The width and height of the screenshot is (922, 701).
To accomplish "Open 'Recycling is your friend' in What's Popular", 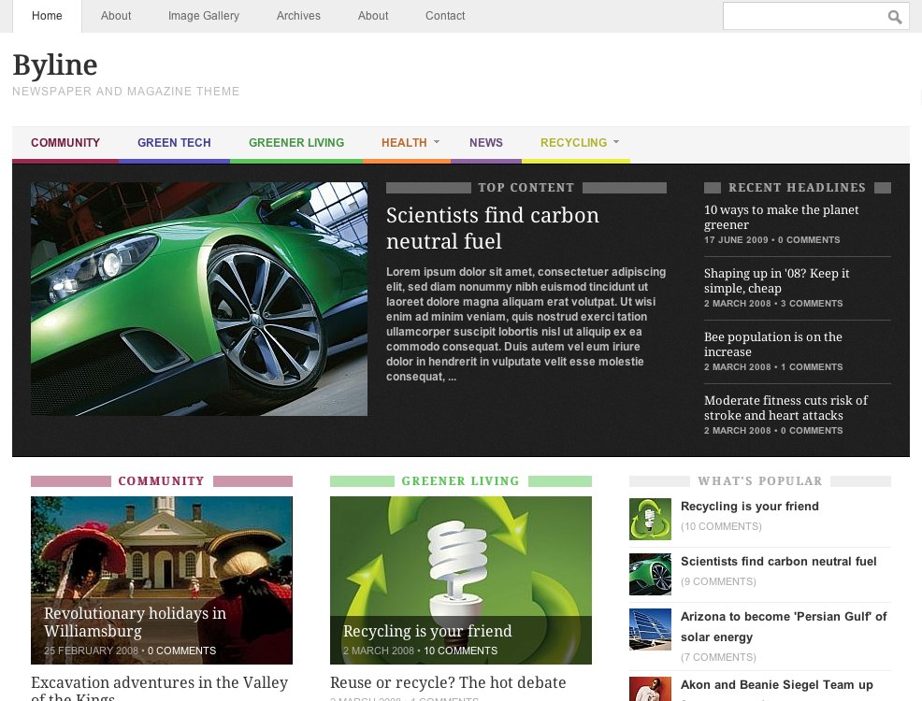I will tap(750, 507).
